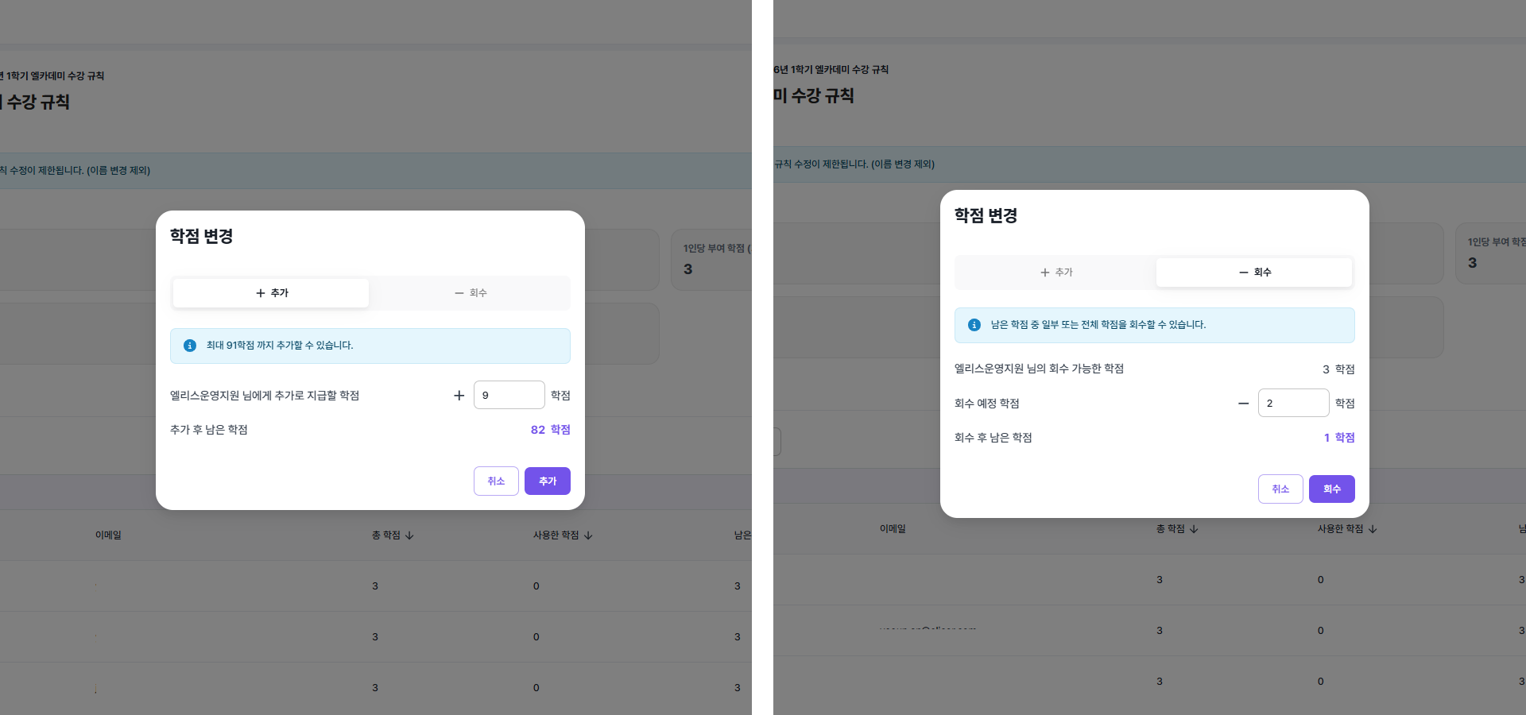Click the info icon in the 회수 dialog banner
The image size is (1526, 715).
pyautogui.click(x=974, y=325)
